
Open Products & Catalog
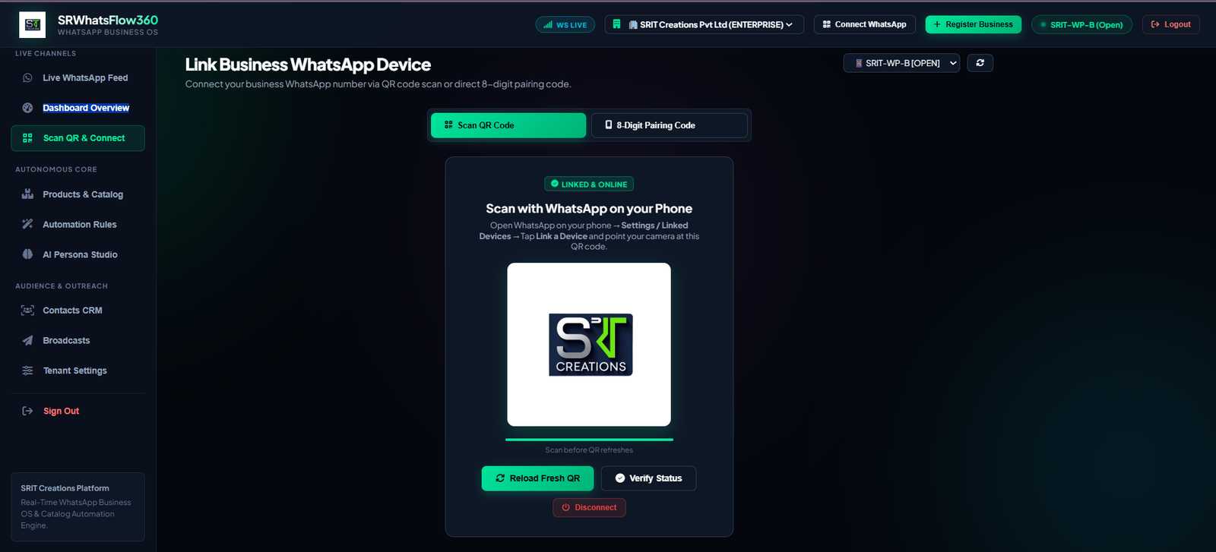(78, 194)
